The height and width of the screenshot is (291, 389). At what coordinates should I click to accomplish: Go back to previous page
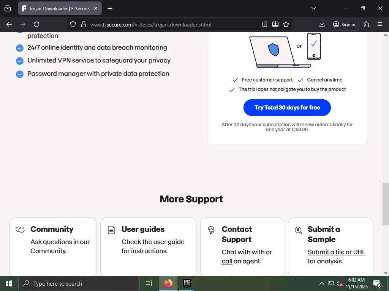pos(9,24)
